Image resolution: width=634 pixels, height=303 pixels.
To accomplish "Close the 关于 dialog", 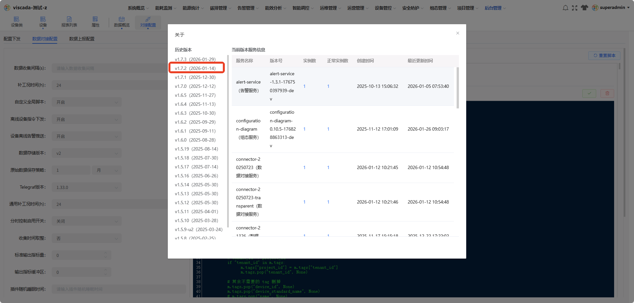I will pyautogui.click(x=458, y=33).
